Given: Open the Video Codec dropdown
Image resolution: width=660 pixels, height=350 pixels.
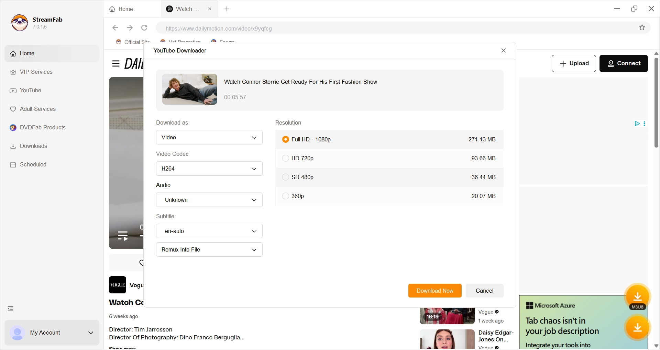Looking at the screenshot, I should [x=209, y=168].
